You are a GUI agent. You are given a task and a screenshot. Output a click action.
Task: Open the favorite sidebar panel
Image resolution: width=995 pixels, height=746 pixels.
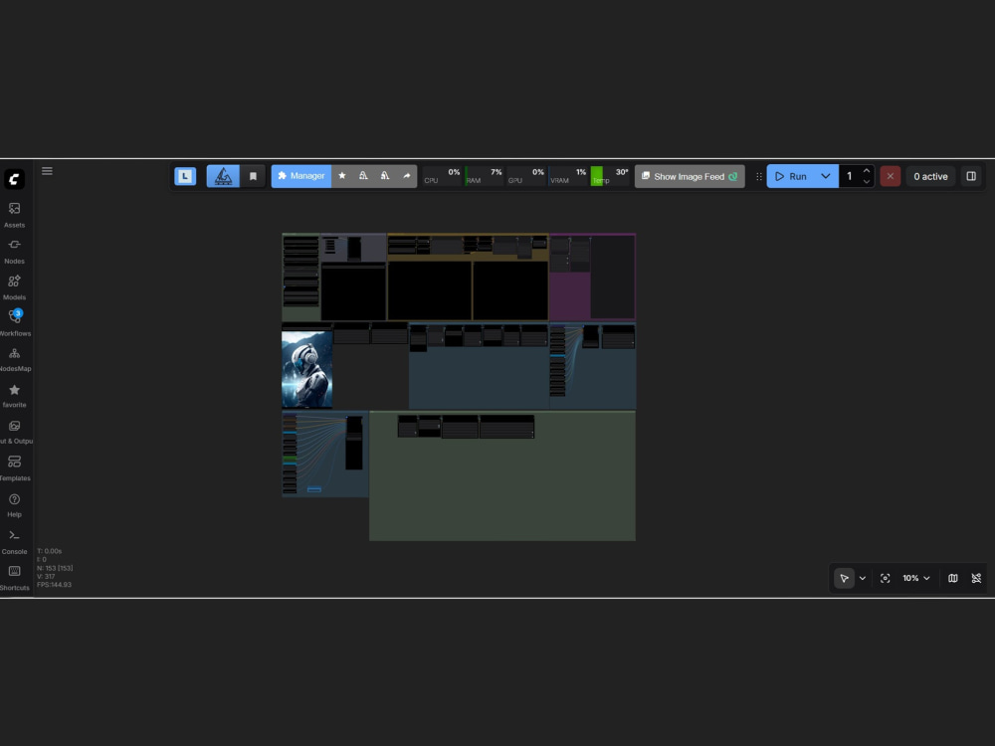[x=14, y=396]
